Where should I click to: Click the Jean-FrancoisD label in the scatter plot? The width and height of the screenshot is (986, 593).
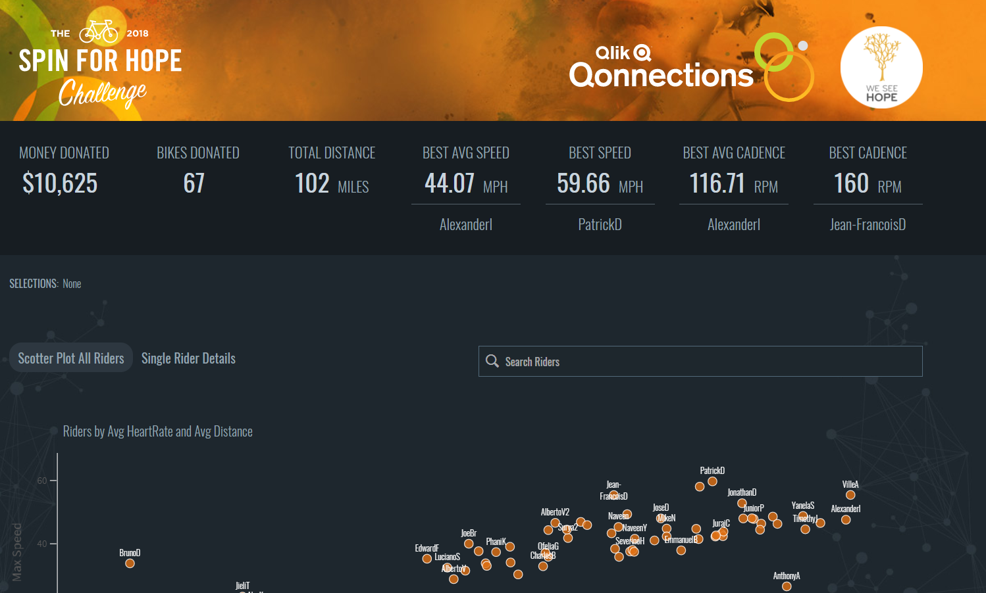pyautogui.click(x=613, y=490)
